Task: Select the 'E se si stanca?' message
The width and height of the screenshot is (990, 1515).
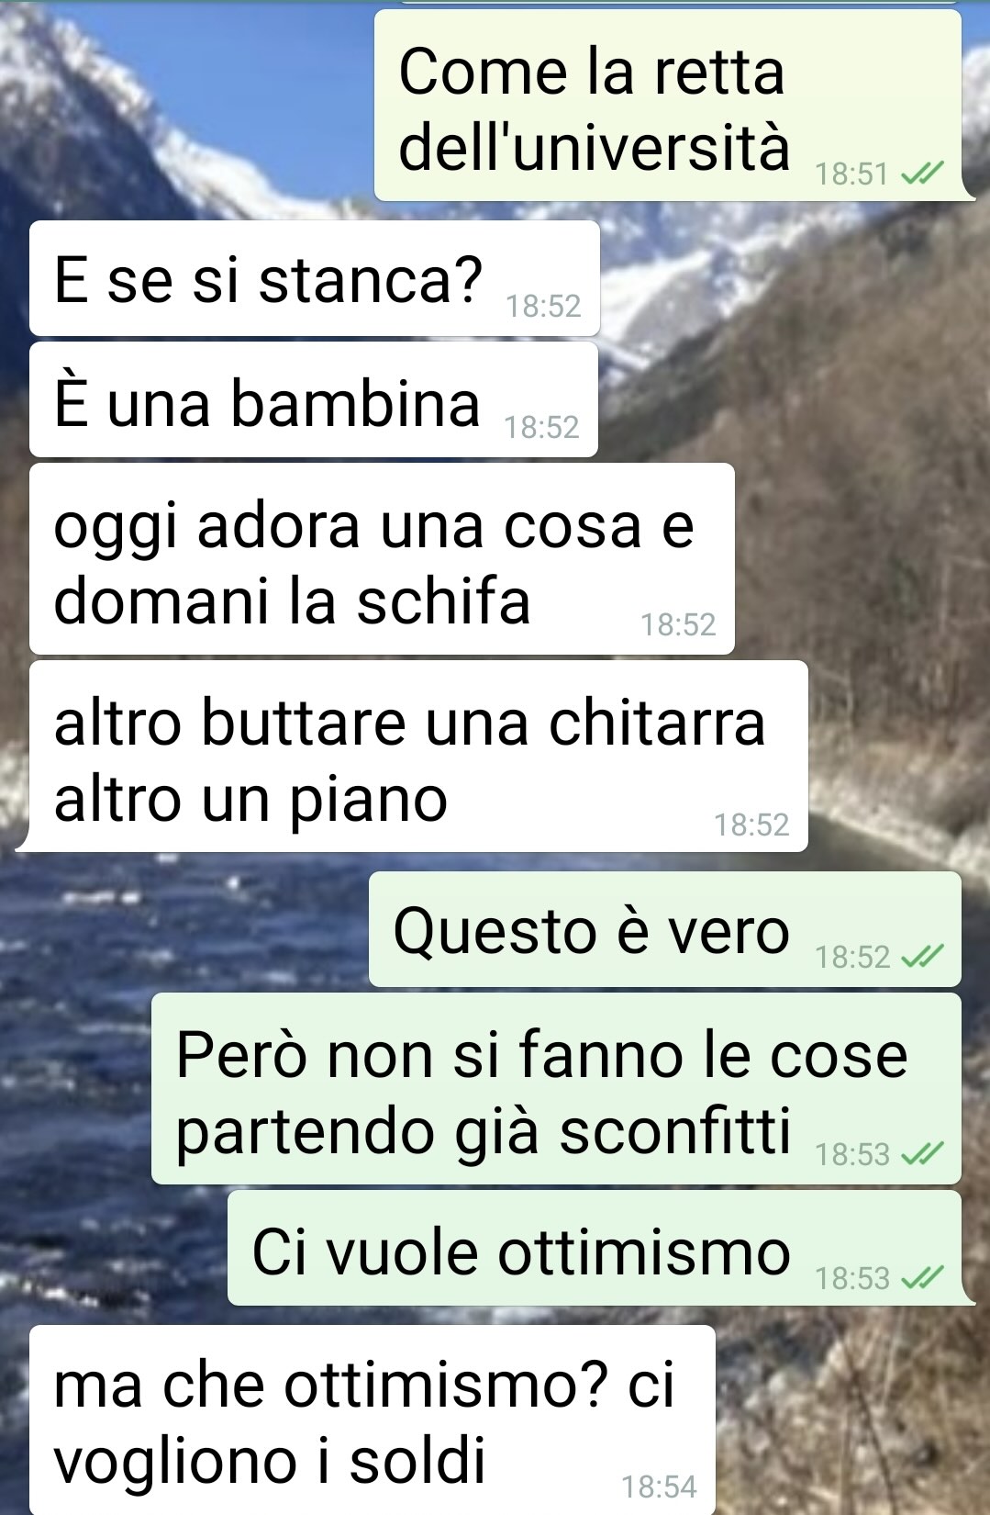Action: (x=315, y=278)
